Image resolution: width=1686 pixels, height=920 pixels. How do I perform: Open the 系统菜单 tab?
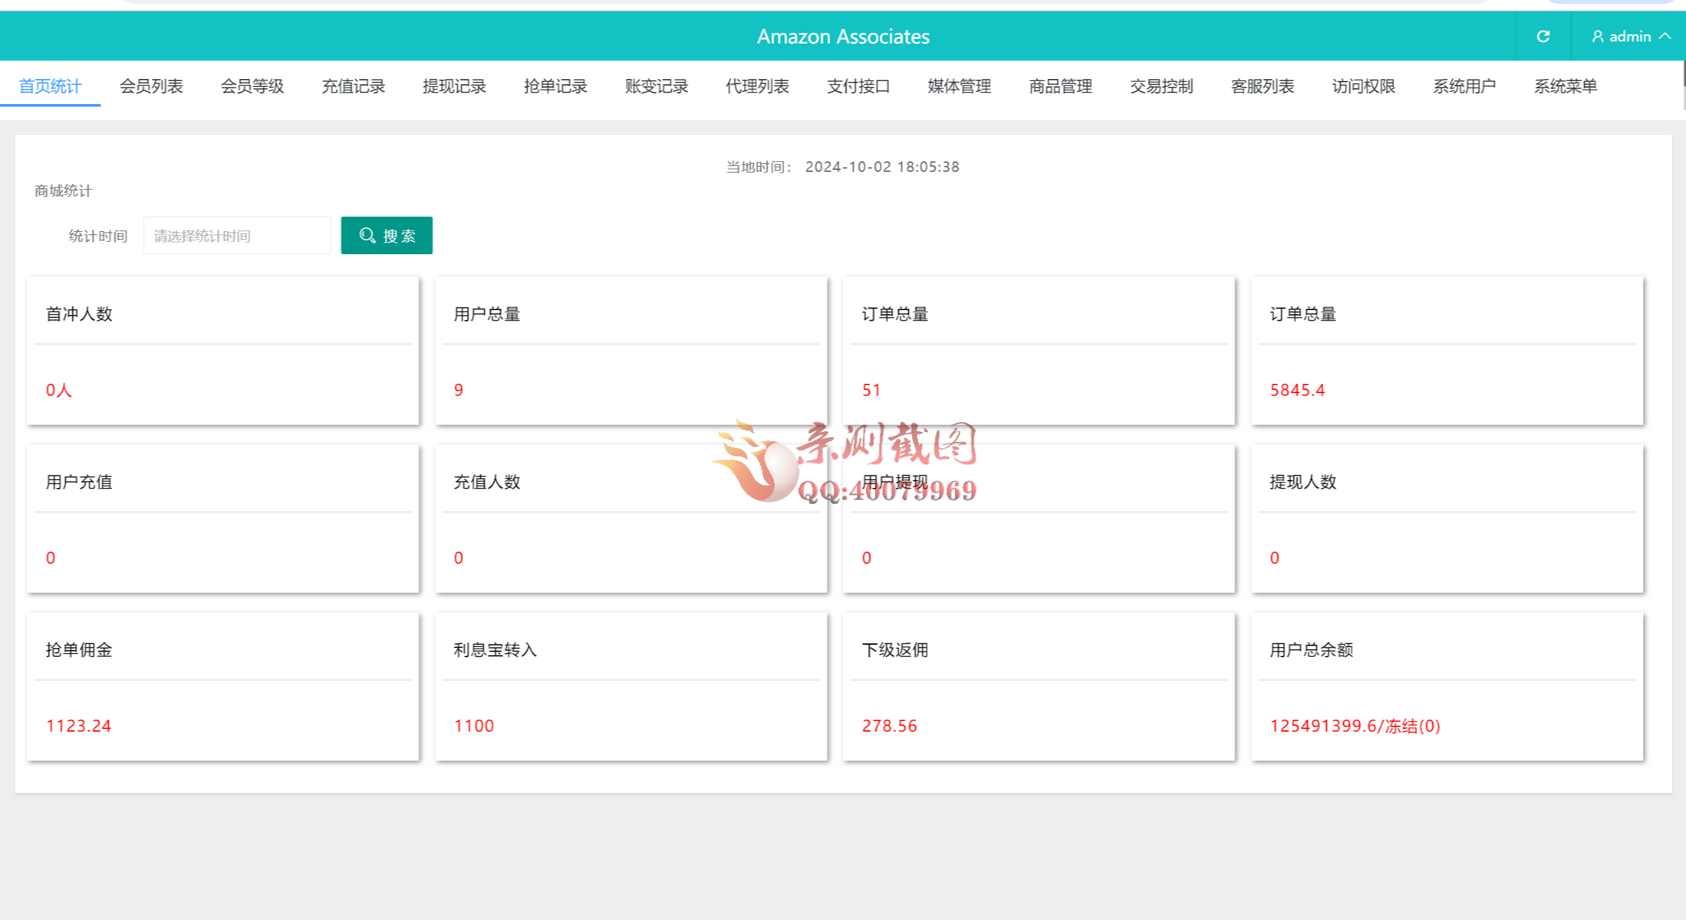click(1565, 86)
